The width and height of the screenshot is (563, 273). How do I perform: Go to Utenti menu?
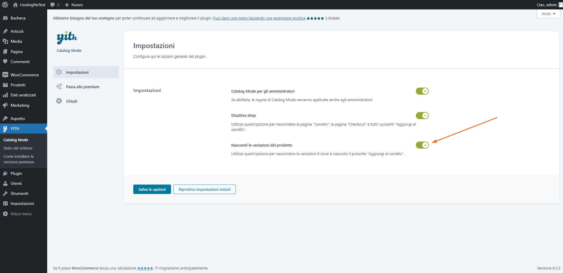click(x=24, y=183)
